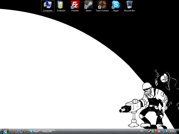Click the red Skype status tray icon
This screenshot has width=179, height=134.
(x=156, y=131)
